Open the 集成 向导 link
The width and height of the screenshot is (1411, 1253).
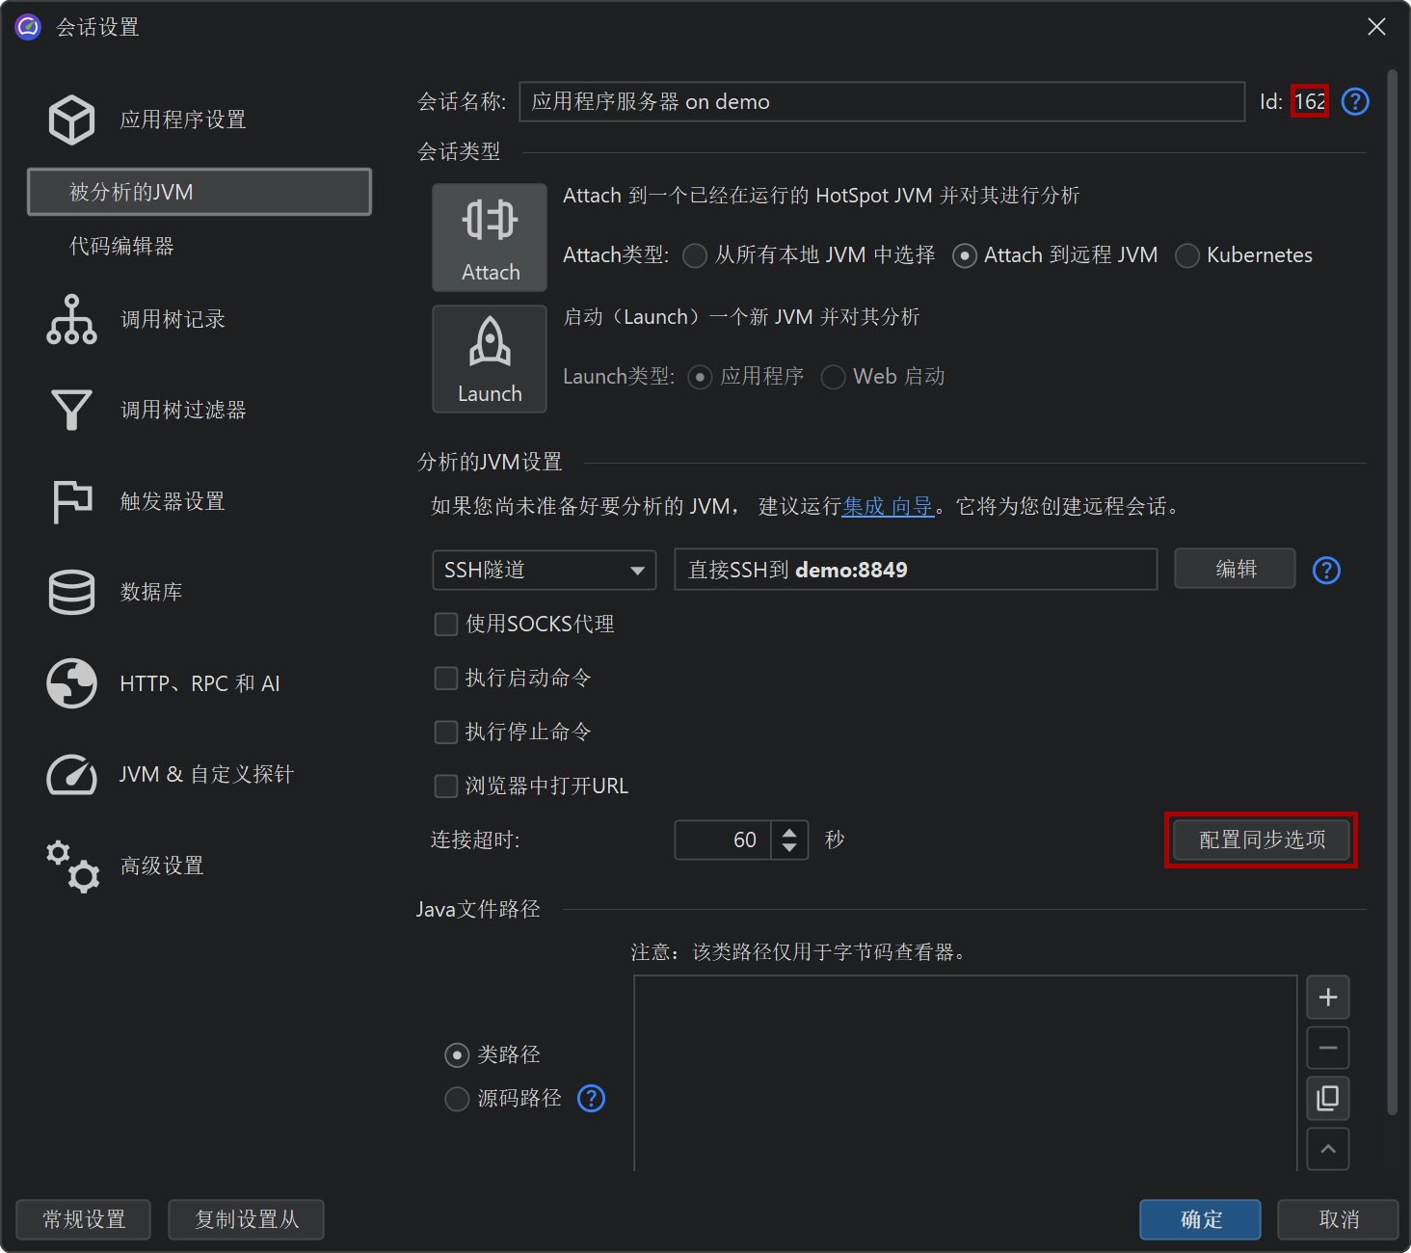click(x=888, y=507)
